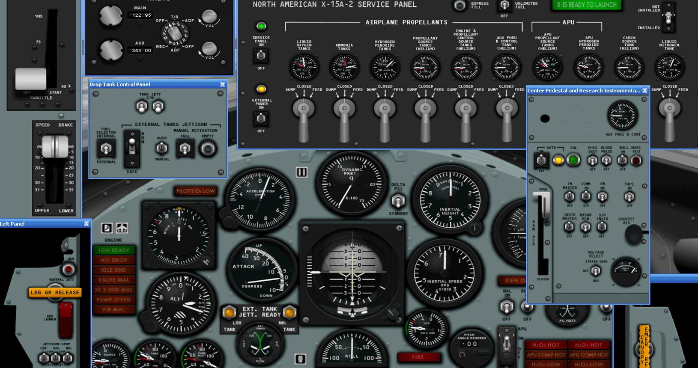Toggle the TM Master switch
The width and height of the screenshot is (698, 368).
[x=569, y=197]
